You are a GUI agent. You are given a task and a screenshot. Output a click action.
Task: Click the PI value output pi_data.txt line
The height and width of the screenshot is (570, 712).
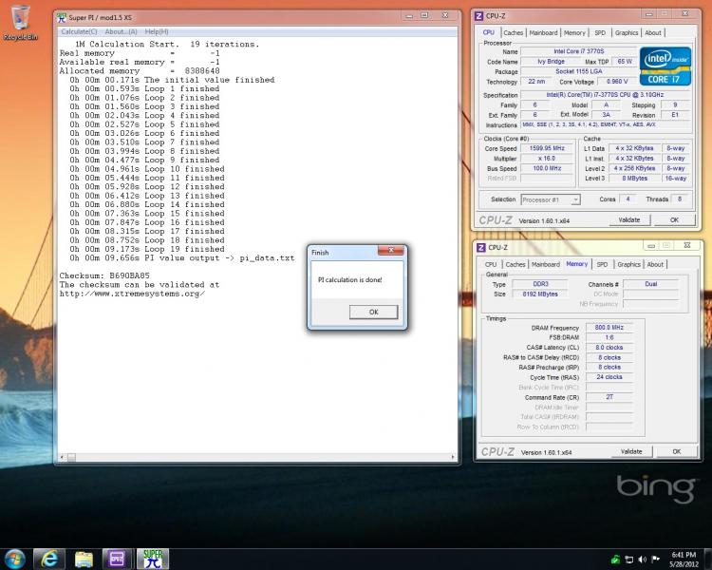pyautogui.click(x=182, y=258)
